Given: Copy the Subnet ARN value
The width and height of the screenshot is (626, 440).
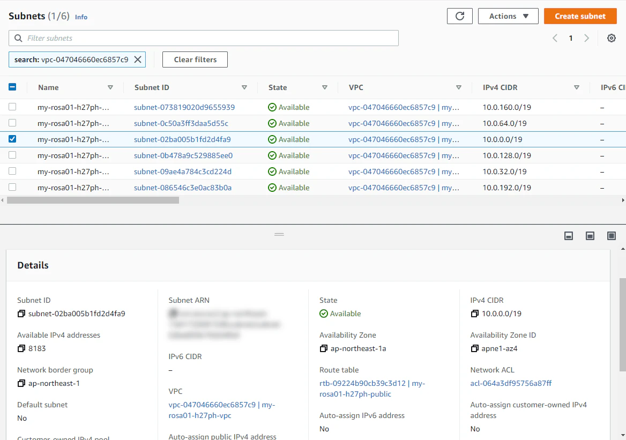Looking at the screenshot, I should tap(173, 314).
